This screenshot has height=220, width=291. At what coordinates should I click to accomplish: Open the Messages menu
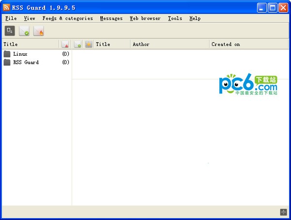(111, 18)
